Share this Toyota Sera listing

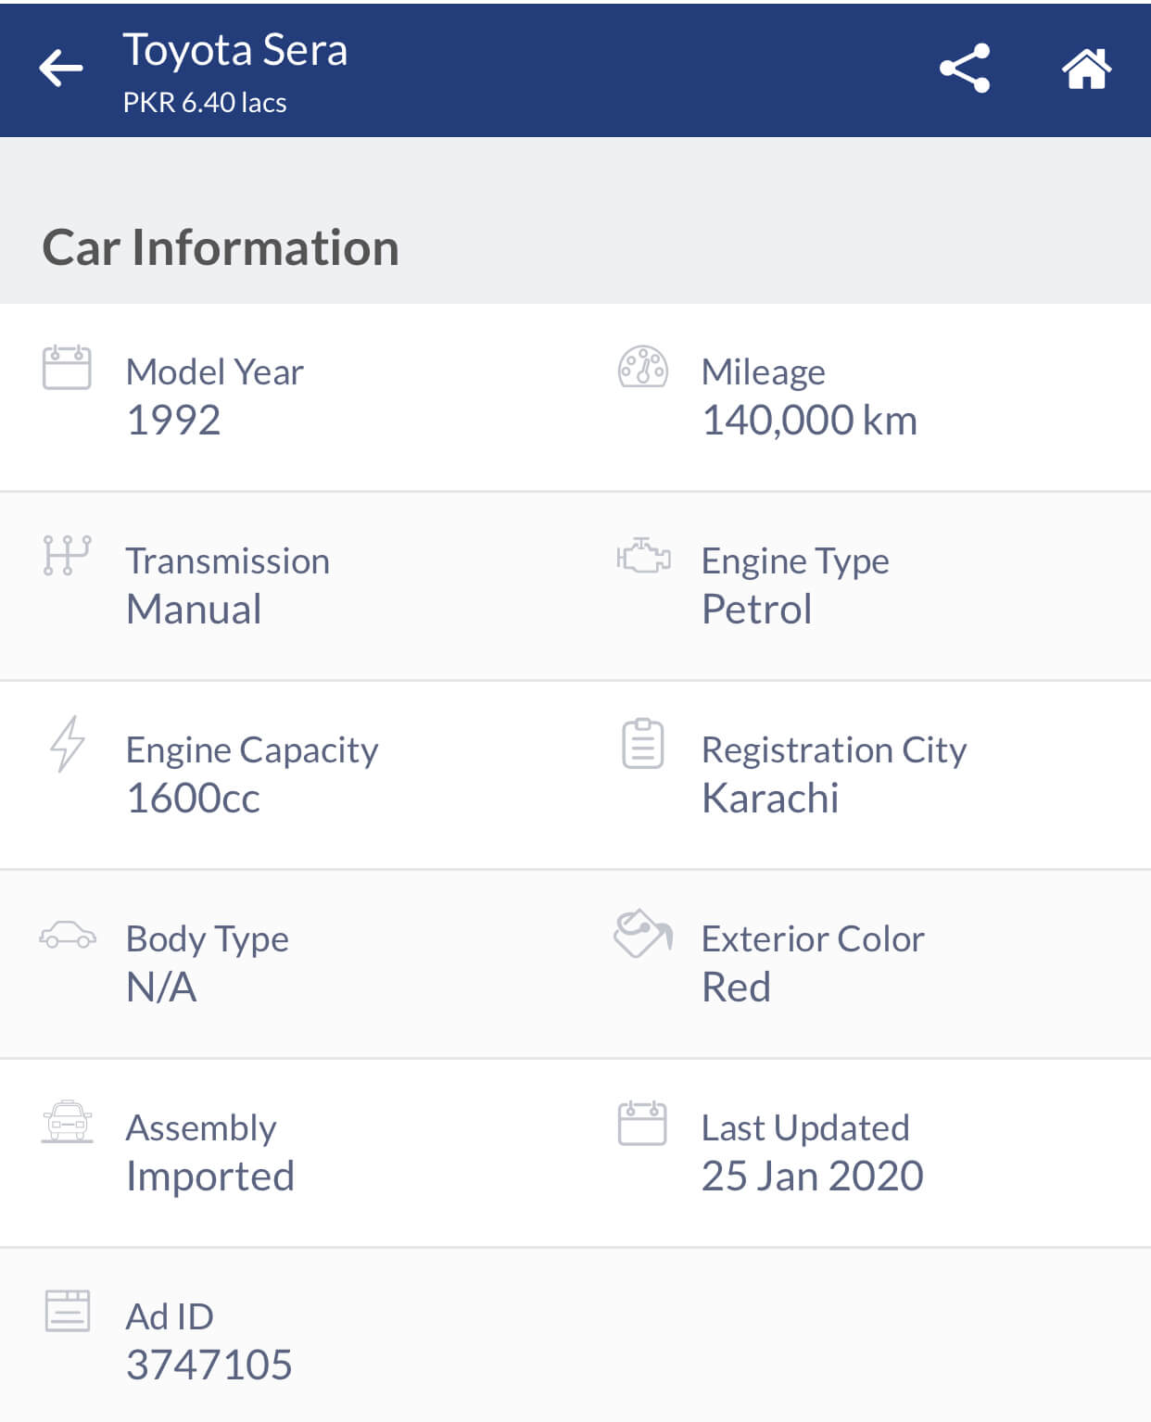(x=965, y=69)
